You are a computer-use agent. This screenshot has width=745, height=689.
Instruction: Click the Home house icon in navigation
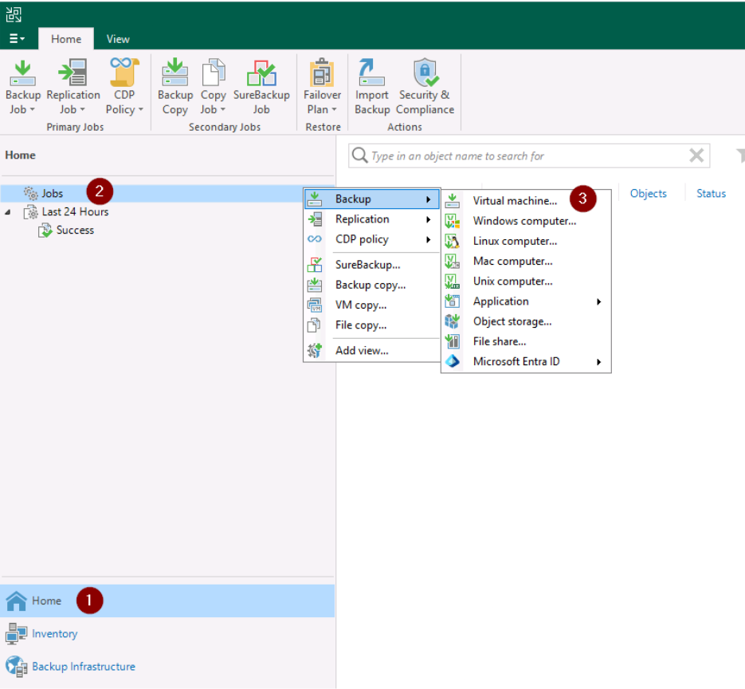[16, 601]
